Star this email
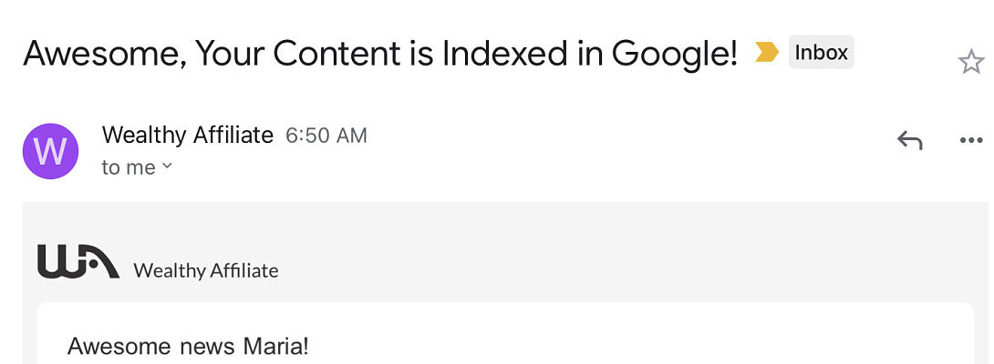994x364 pixels. click(x=971, y=62)
